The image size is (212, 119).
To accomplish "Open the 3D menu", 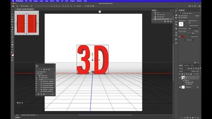I will pyautogui.click(x=62, y=1).
